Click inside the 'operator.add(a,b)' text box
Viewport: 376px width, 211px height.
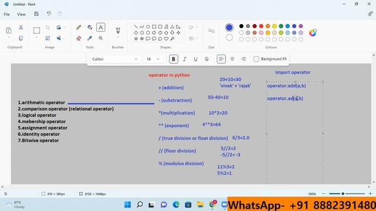pyautogui.click(x=295, y=133)
